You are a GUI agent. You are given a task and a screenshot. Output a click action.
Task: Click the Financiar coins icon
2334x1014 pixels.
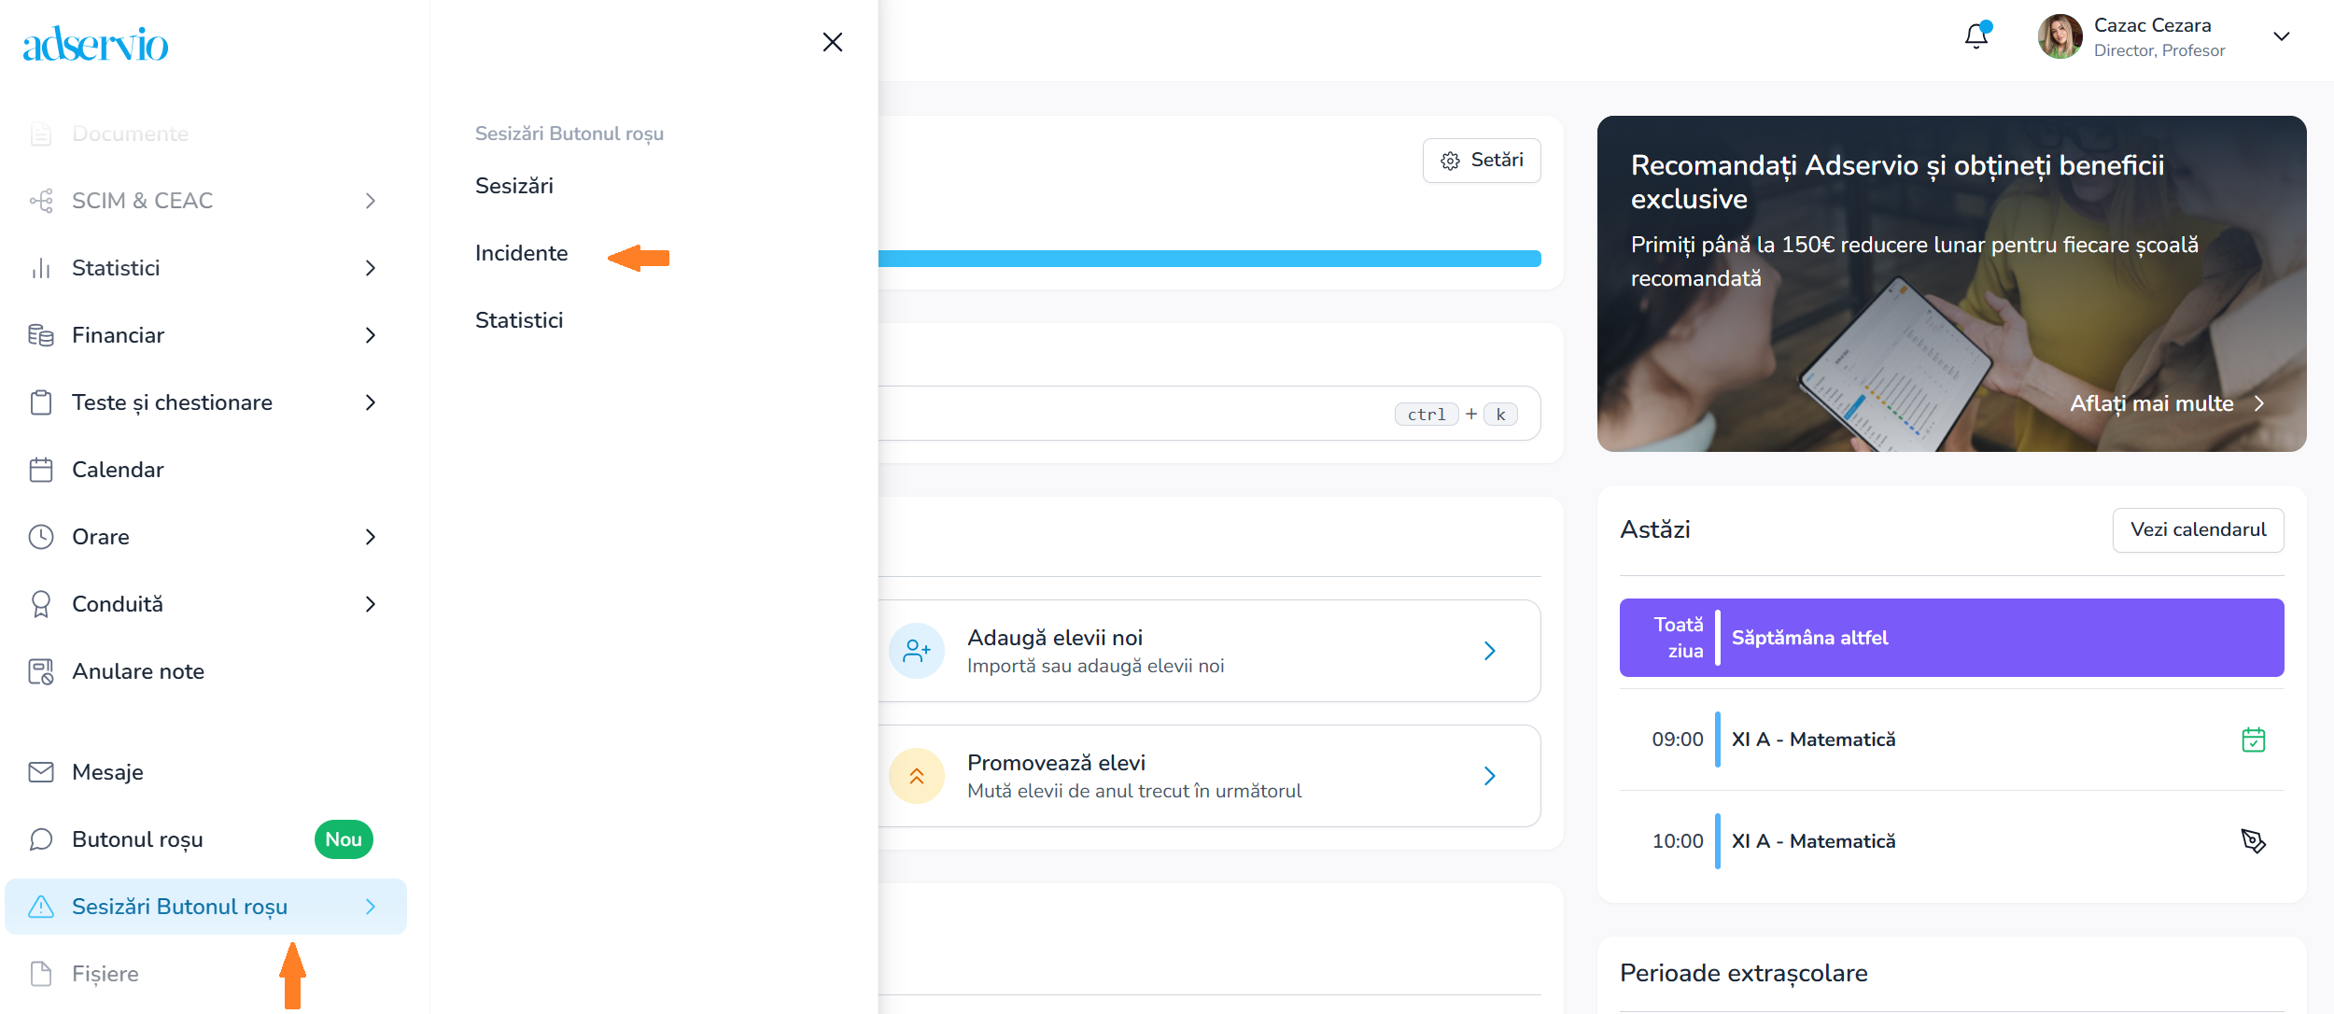coord(41,335)
